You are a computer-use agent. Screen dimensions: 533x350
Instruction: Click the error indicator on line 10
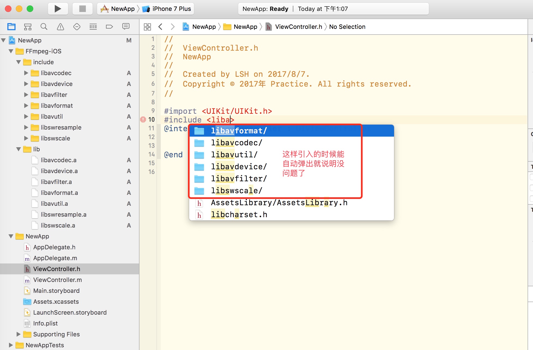tap(143, 119)
